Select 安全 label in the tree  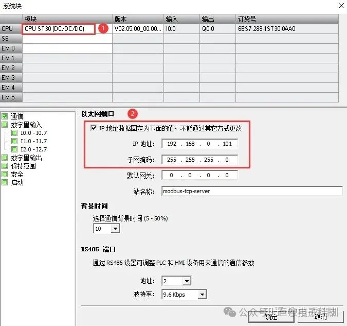click(17, 174)
